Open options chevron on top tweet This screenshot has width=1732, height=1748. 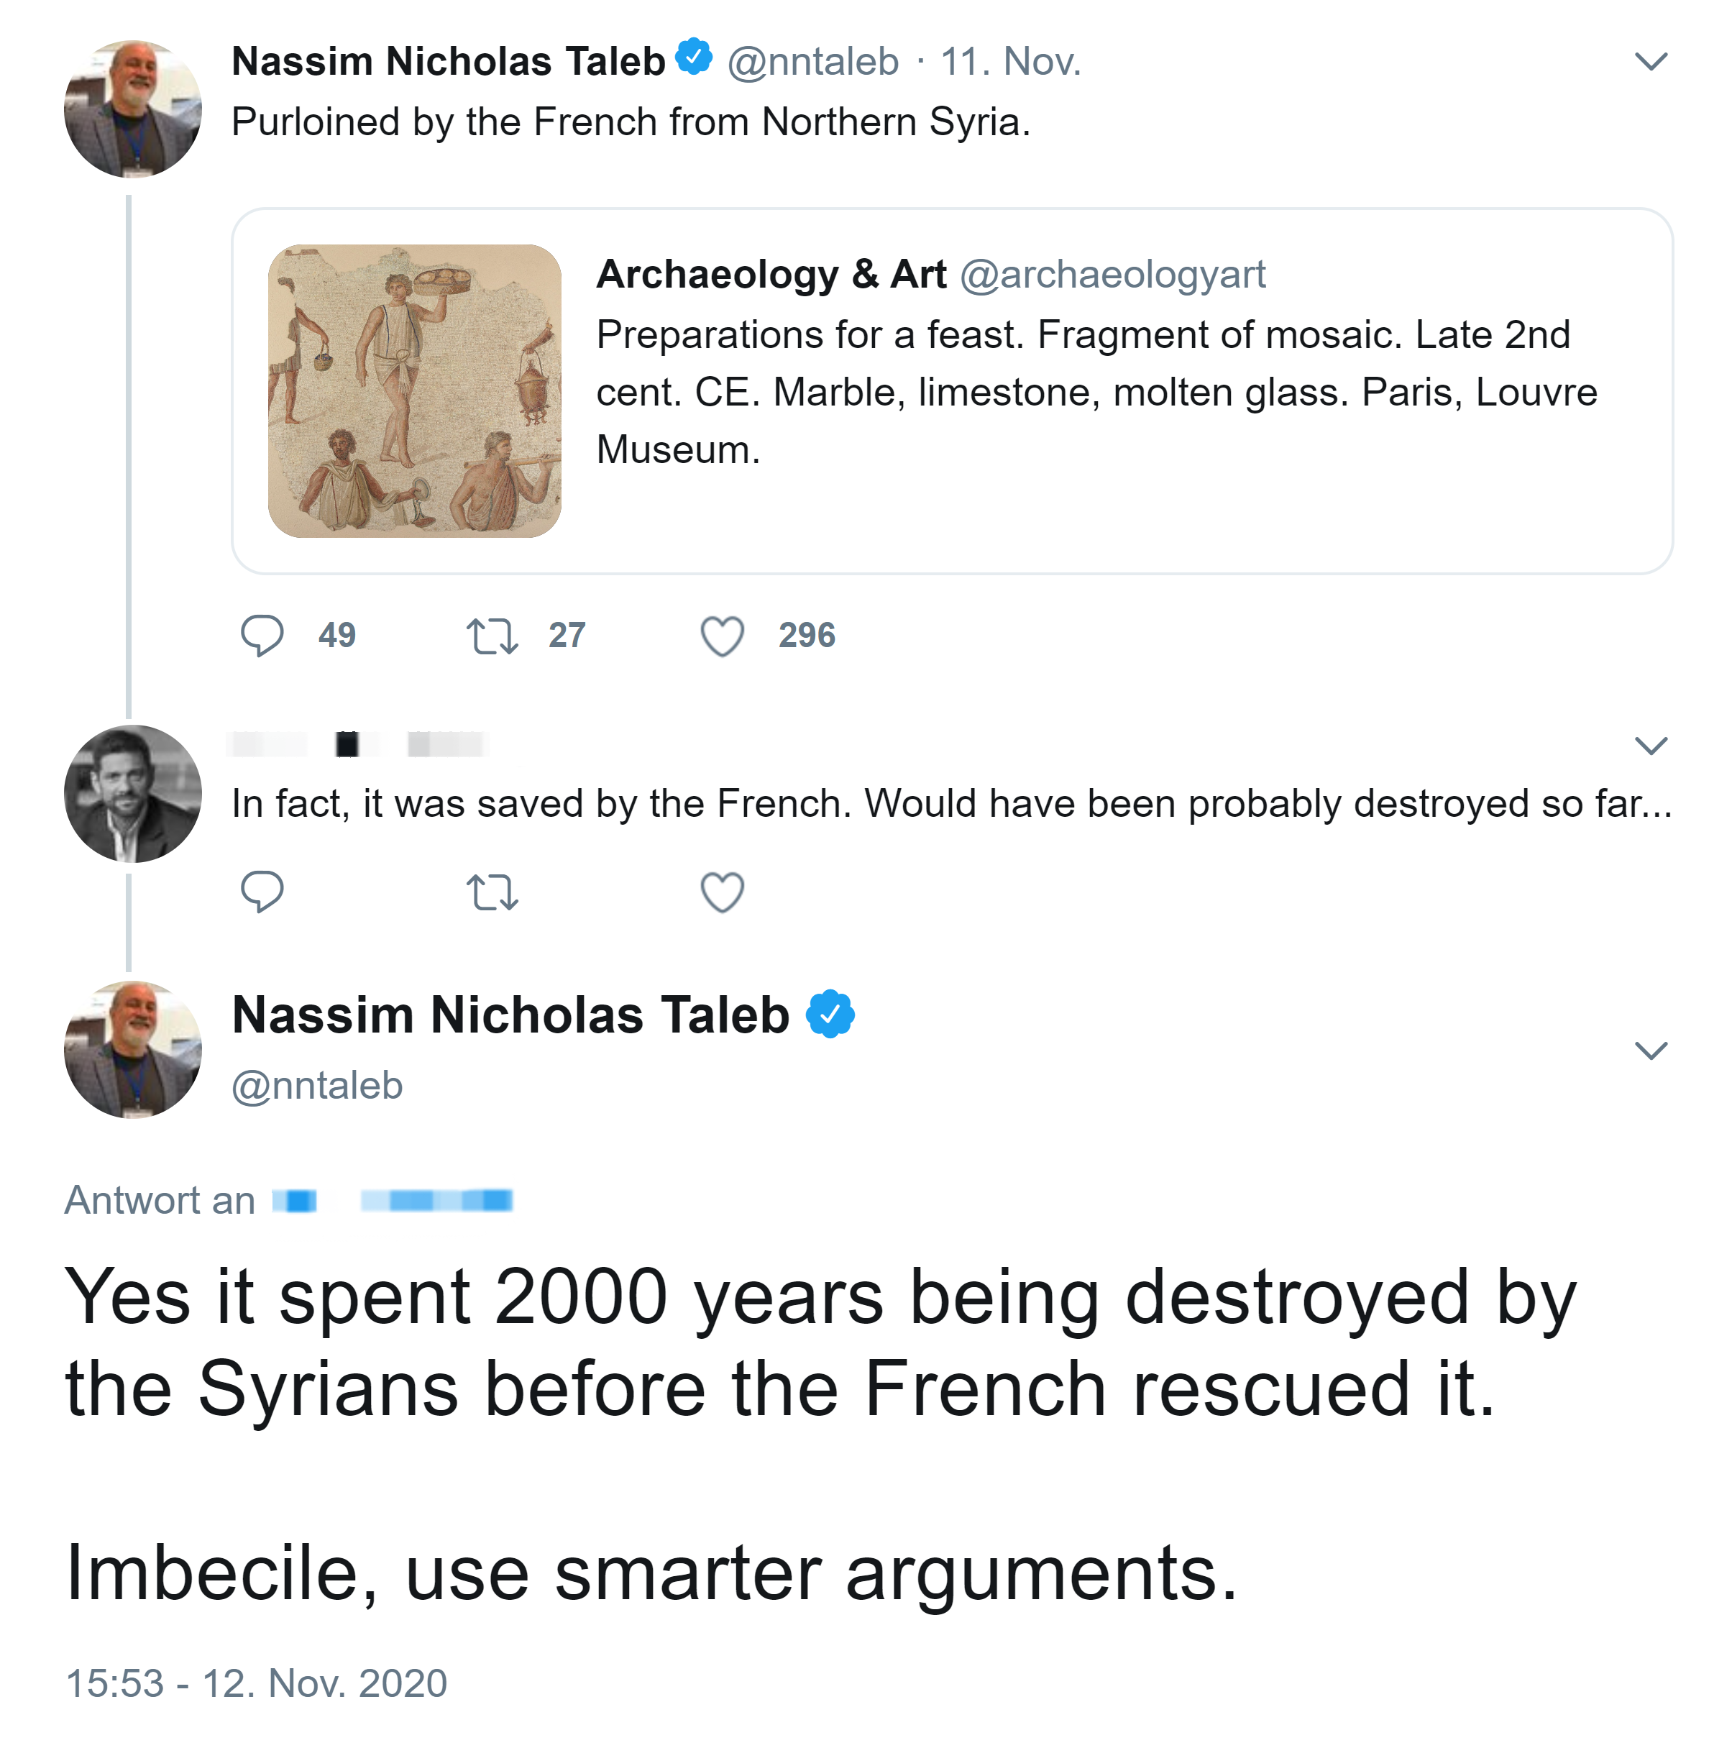(x=1651, y=62)
